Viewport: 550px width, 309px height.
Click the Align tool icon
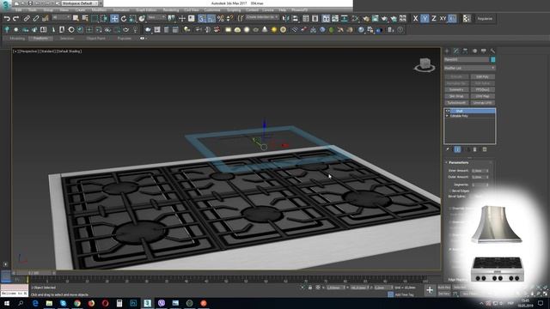(x=295, y=19)
